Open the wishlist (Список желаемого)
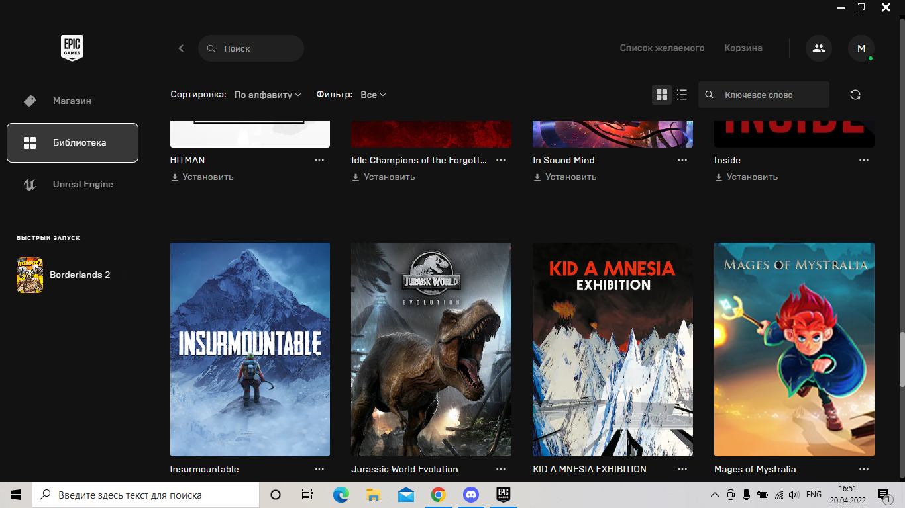The width and height of the screenshot is (905, 508). coord(662,48)
